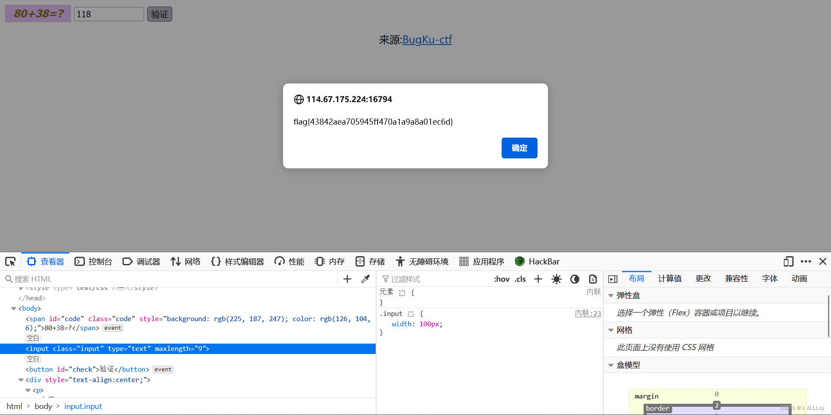
Task: Click event badge on check button
Action: pos(163,370)
